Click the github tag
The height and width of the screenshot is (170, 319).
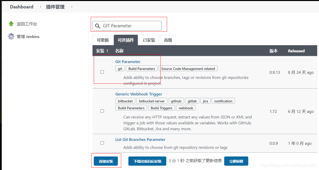(176, 101)
